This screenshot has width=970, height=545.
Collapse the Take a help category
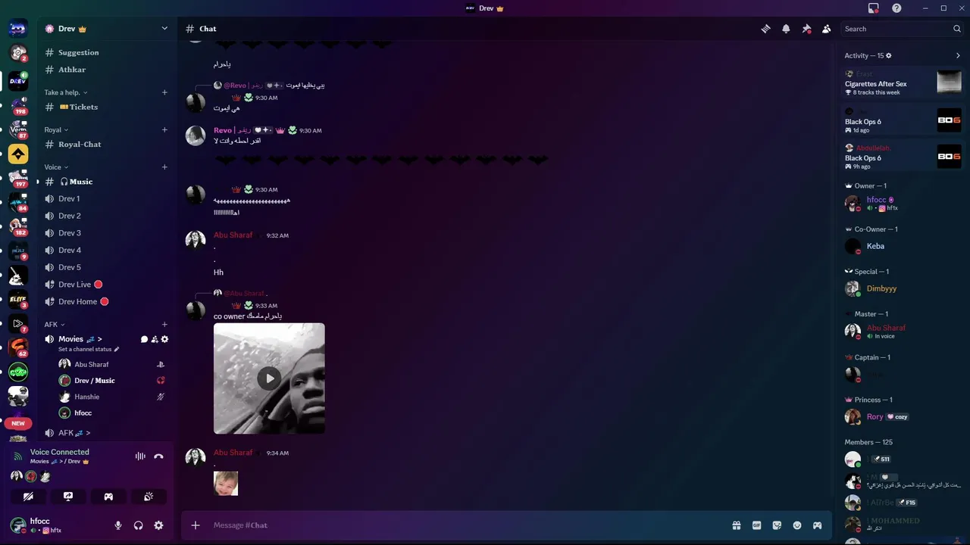click(66, 92)
